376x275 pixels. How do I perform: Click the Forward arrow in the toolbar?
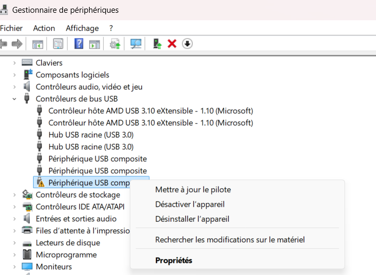(17, 44)
